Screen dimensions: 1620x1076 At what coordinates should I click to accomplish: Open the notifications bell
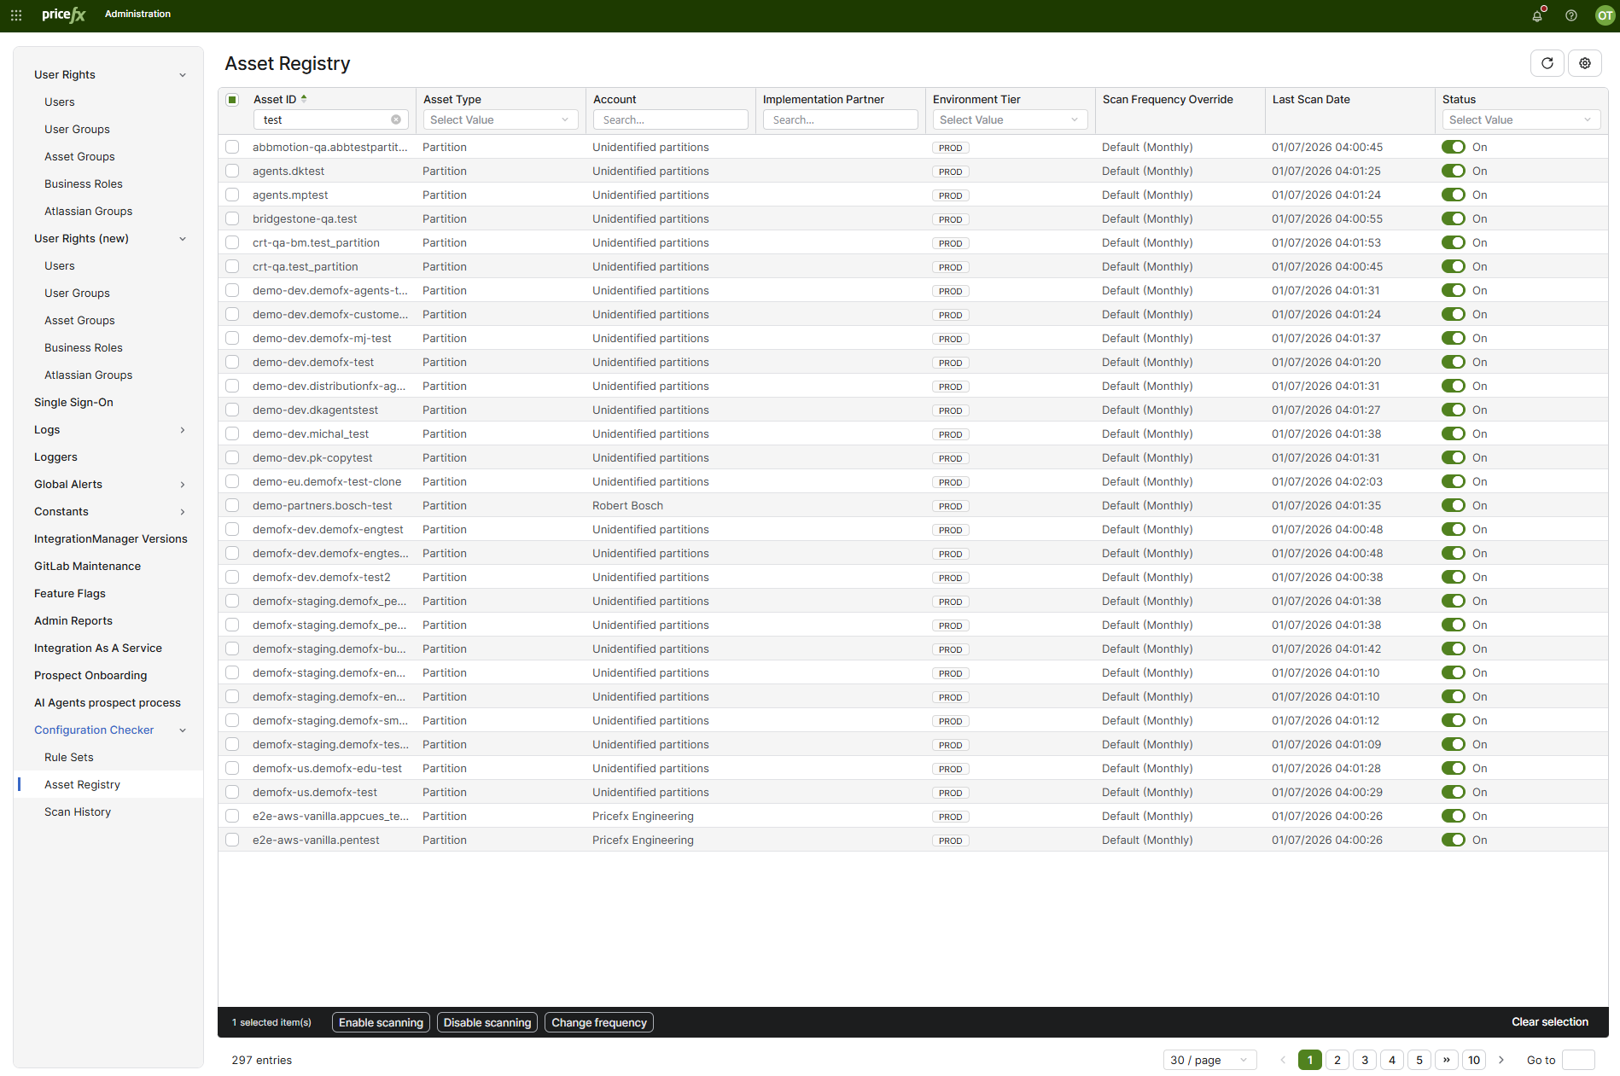click(x=1537, y=15)
